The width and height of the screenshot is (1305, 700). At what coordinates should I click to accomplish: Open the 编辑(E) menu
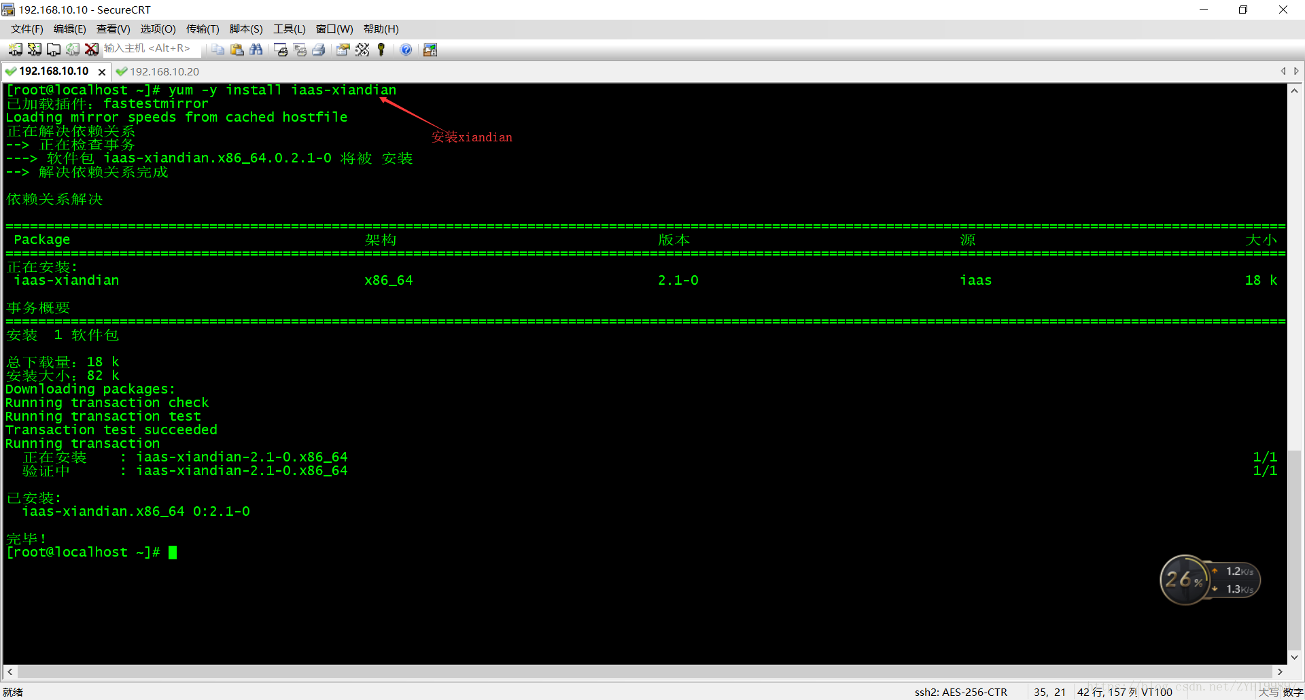coord(69,29)
